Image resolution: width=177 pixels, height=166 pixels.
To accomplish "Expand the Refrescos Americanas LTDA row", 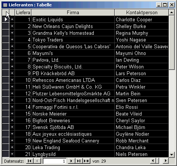I will (12, 80).
